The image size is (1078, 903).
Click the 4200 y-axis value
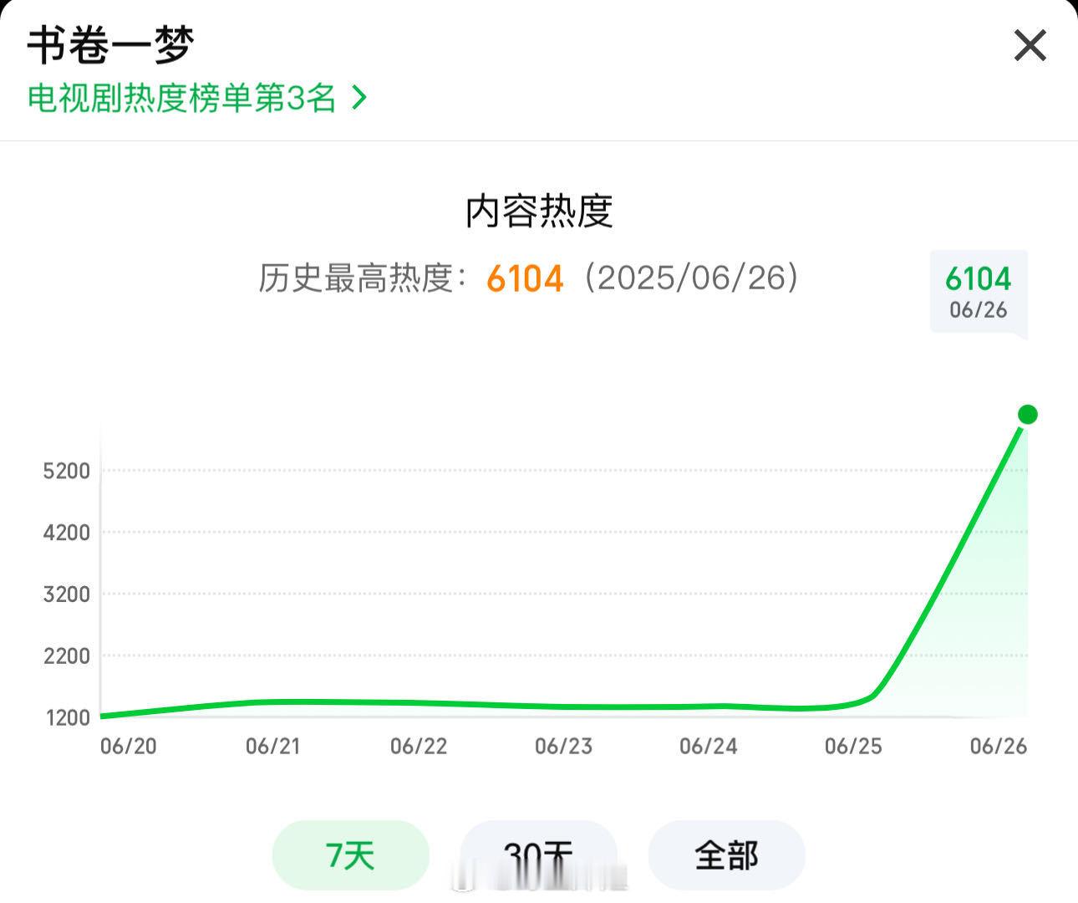67,533
